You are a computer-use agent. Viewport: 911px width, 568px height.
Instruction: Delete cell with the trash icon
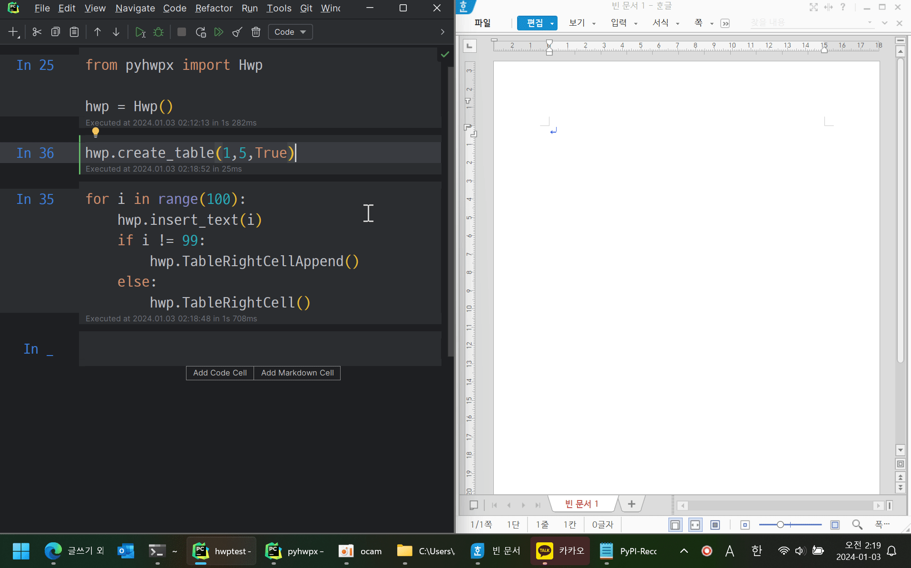pyautogui.click(x=256, y=32)
